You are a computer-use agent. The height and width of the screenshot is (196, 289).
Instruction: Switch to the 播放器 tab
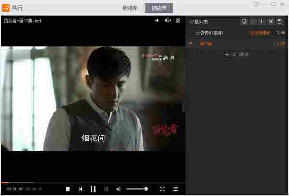(x=158, y=8)
